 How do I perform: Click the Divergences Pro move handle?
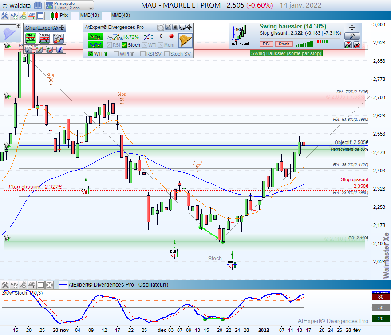(x=189, y=27)
